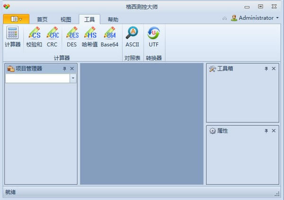Screen dimensions: 284x200
Task: Close the 属性 panel
Action: click(x=274, y=131)
